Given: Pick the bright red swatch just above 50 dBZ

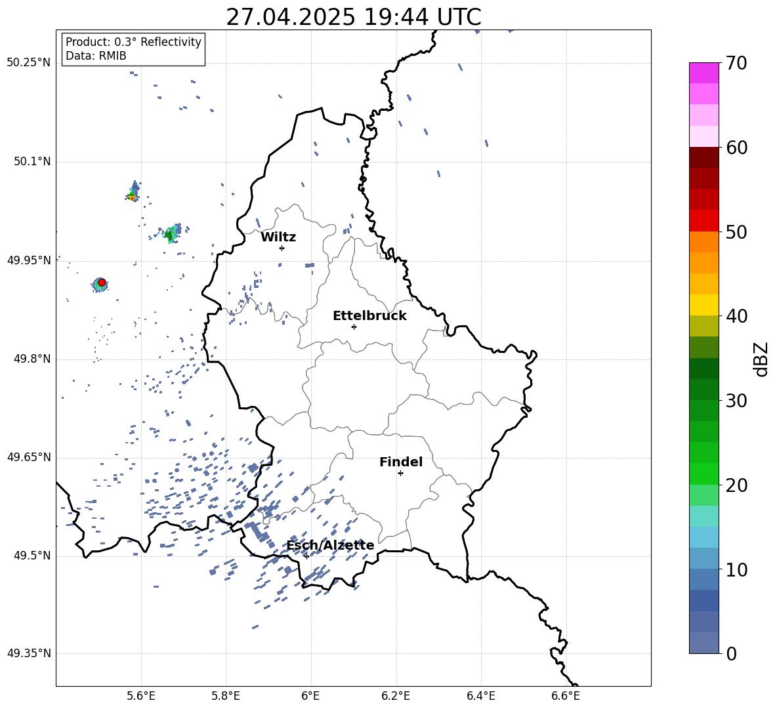Looking at the screenshot, I should [x=704, y=221].
